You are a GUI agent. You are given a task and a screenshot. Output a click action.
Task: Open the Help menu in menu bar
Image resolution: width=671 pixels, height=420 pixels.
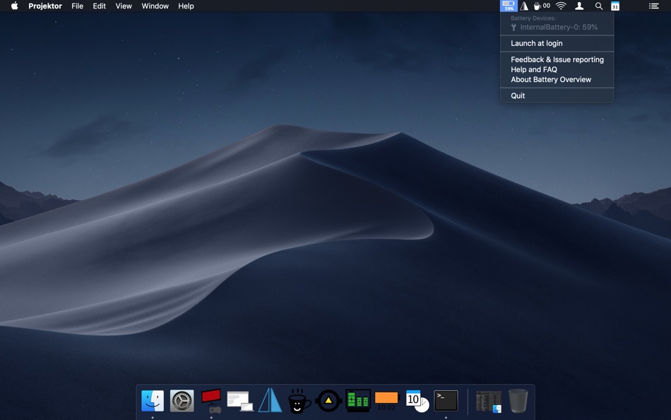tap(186, 6)
